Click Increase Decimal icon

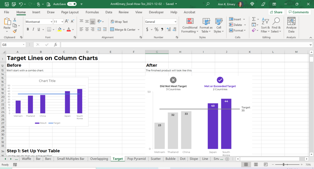pyautogui.click(x=169, y=29)
